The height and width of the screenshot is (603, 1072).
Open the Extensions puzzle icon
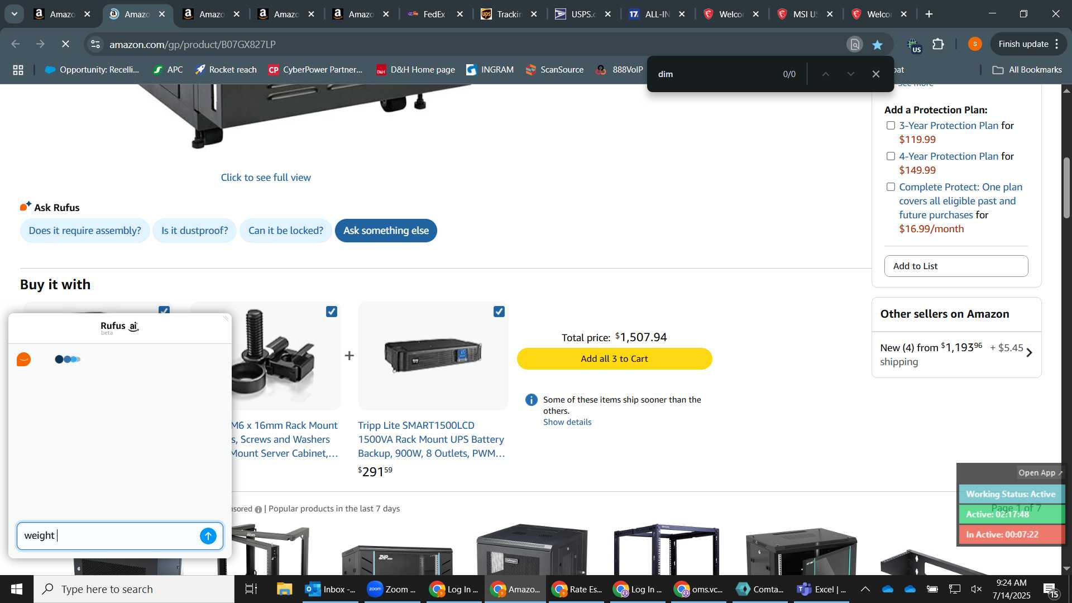click(x=939, y=44)
